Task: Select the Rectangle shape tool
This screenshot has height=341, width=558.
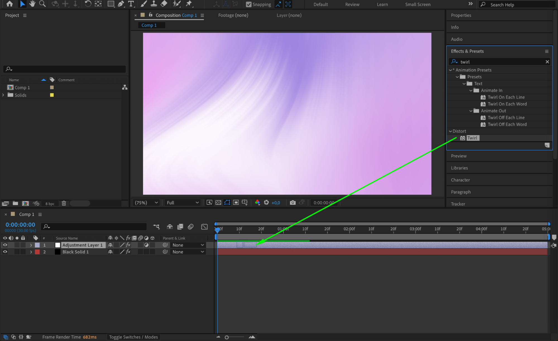Action: pos(111,4)
